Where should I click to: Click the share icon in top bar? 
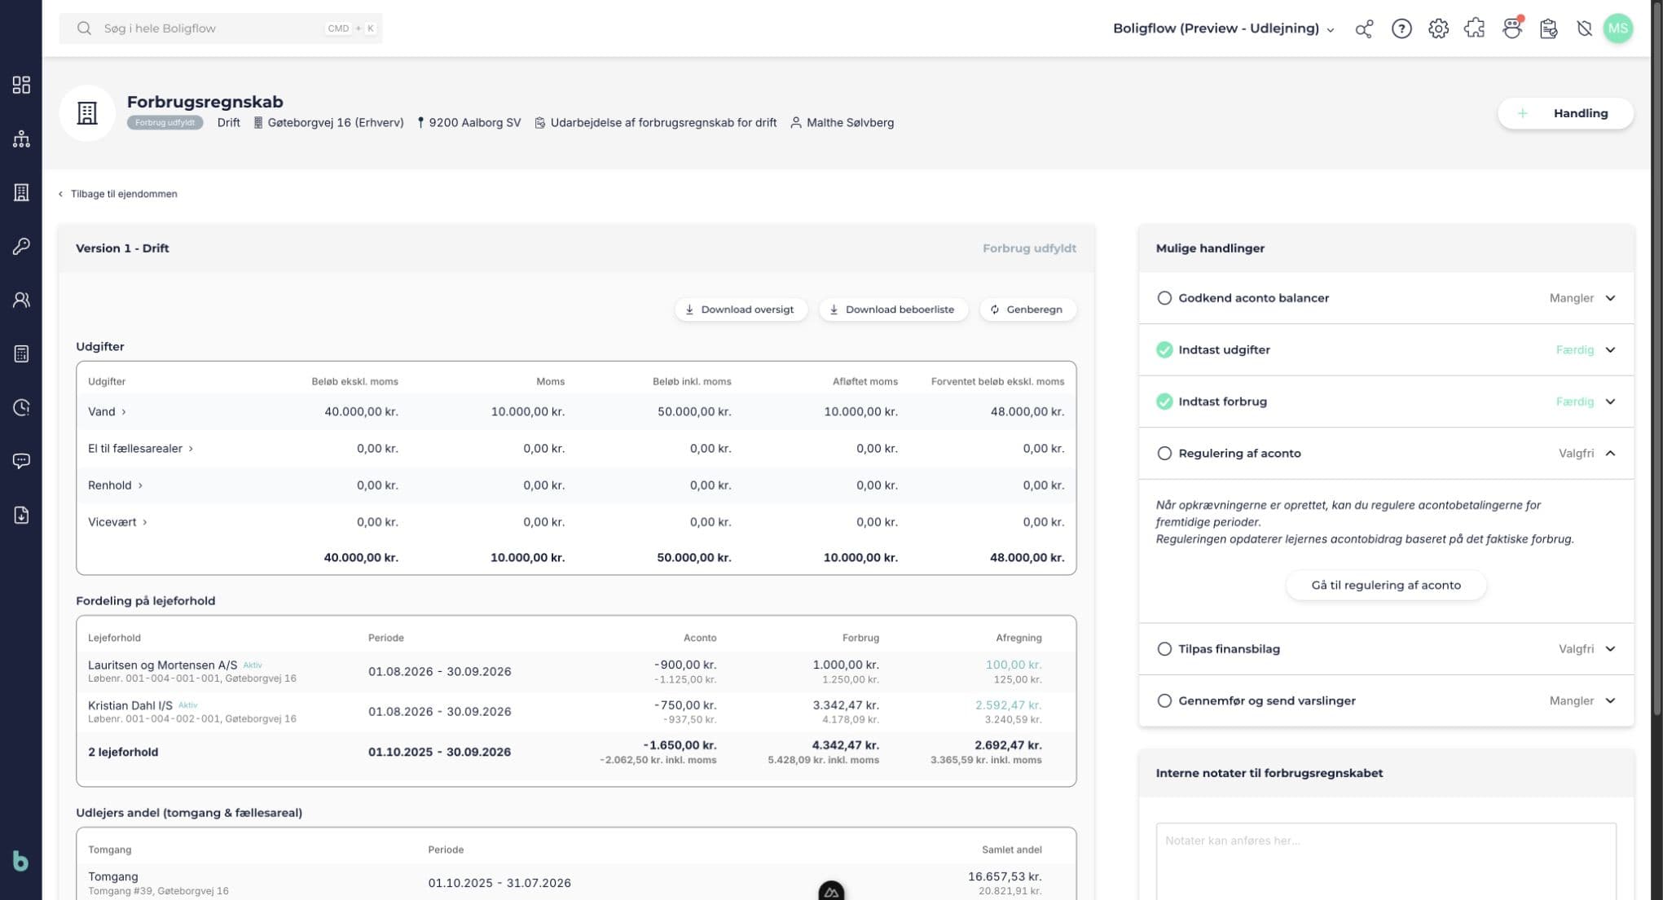point(1364,29)
